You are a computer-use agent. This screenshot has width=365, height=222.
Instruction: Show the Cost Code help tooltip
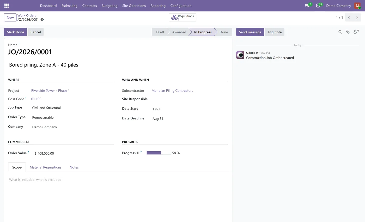26,98
